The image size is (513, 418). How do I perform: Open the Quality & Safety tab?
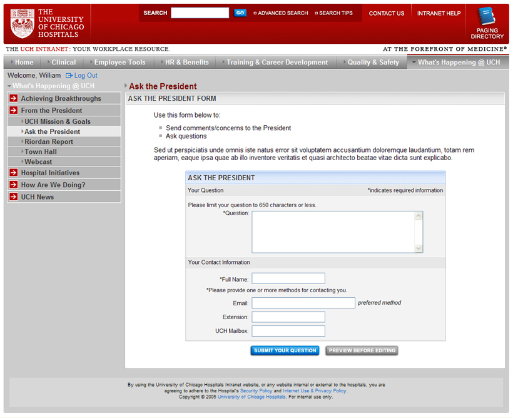click(372, 62)
